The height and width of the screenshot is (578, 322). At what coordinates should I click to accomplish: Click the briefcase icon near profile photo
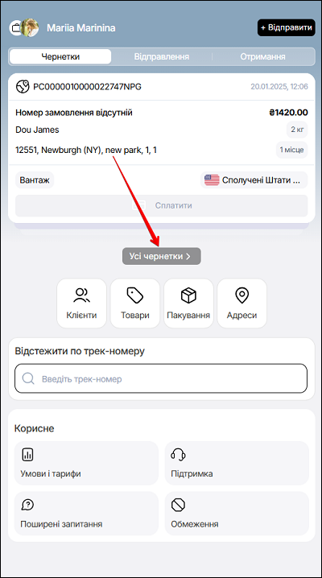tap(15, 27)
